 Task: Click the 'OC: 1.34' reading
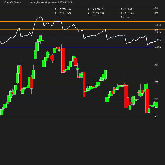click(127, 9)
